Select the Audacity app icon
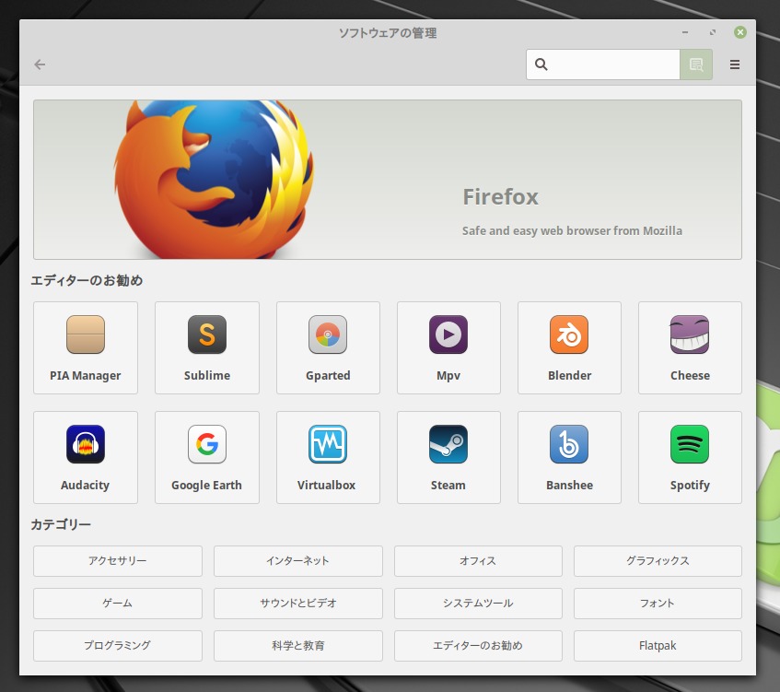This screenshot has width=780, height=692. 86,444
